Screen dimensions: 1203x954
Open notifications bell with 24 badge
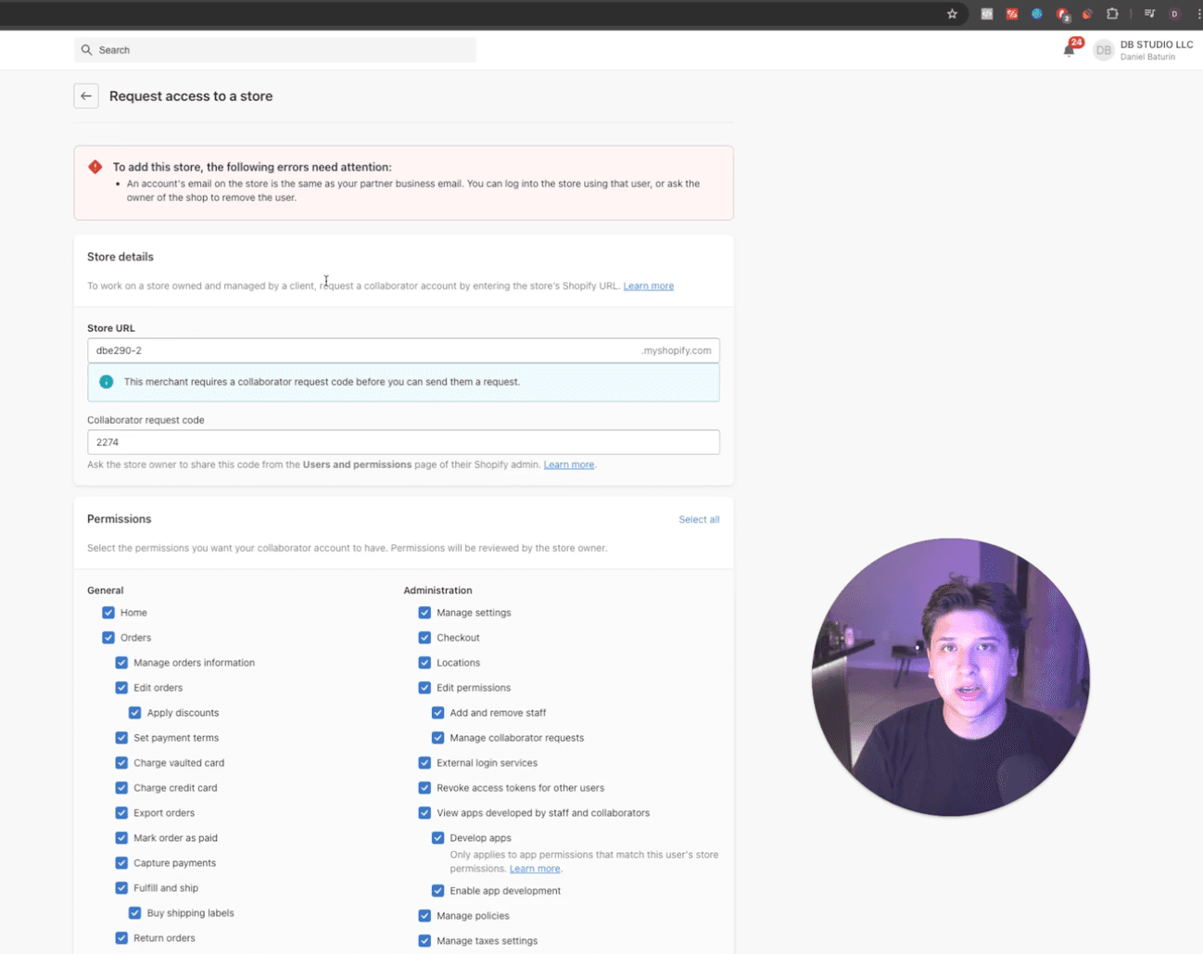1070,50
